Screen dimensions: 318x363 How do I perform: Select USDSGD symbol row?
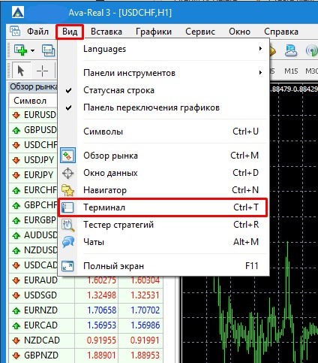pos(86,295)
